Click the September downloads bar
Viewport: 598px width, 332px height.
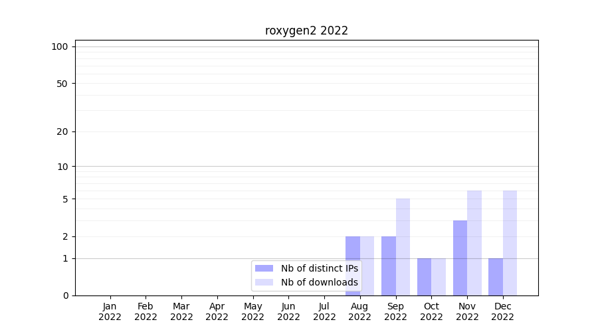click(x=403, y=247)
